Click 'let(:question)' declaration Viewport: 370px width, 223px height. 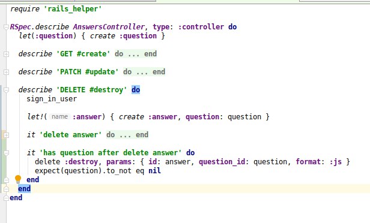47,36
